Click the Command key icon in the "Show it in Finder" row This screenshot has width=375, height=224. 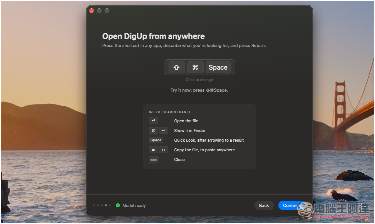(x=153, y=130)
